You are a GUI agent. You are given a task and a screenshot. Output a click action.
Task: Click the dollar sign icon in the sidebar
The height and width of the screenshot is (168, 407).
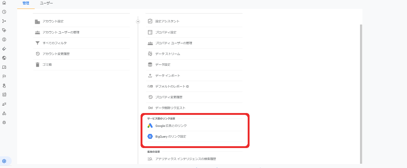(4, 39)
